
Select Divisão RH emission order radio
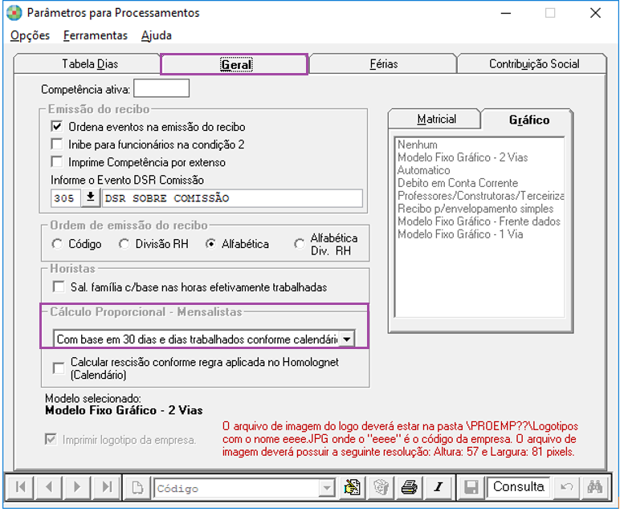pos(124,244)
